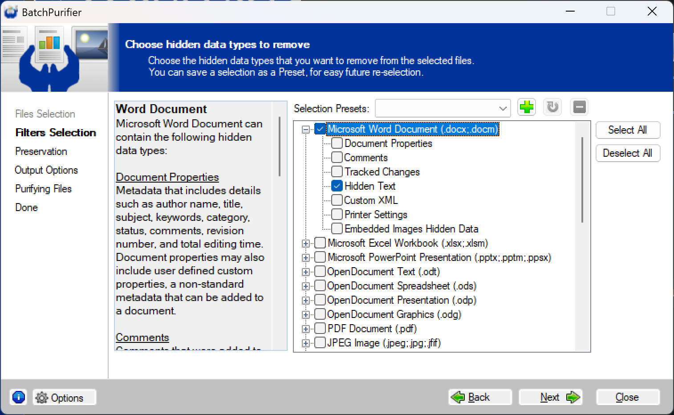674x415 pixels.
Task: Expand the Microsoft PowerPoint Presentation node
Action: click(x=306, y=258)
